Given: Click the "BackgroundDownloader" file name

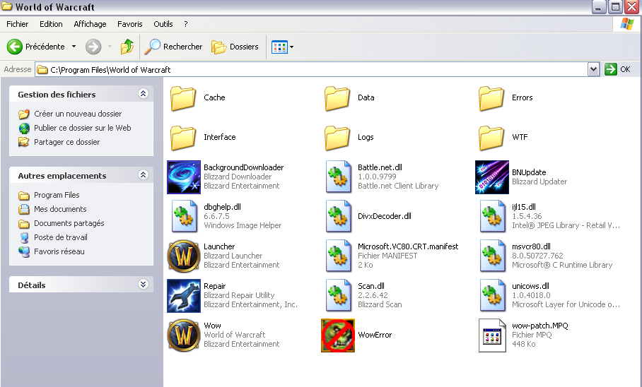Looking at the screenshot, I should click(x=244, y=167).
